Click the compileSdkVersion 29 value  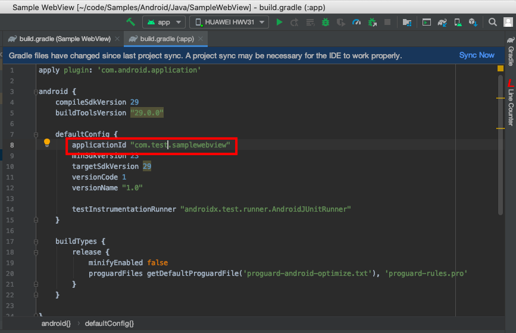(x=135, y=102)
